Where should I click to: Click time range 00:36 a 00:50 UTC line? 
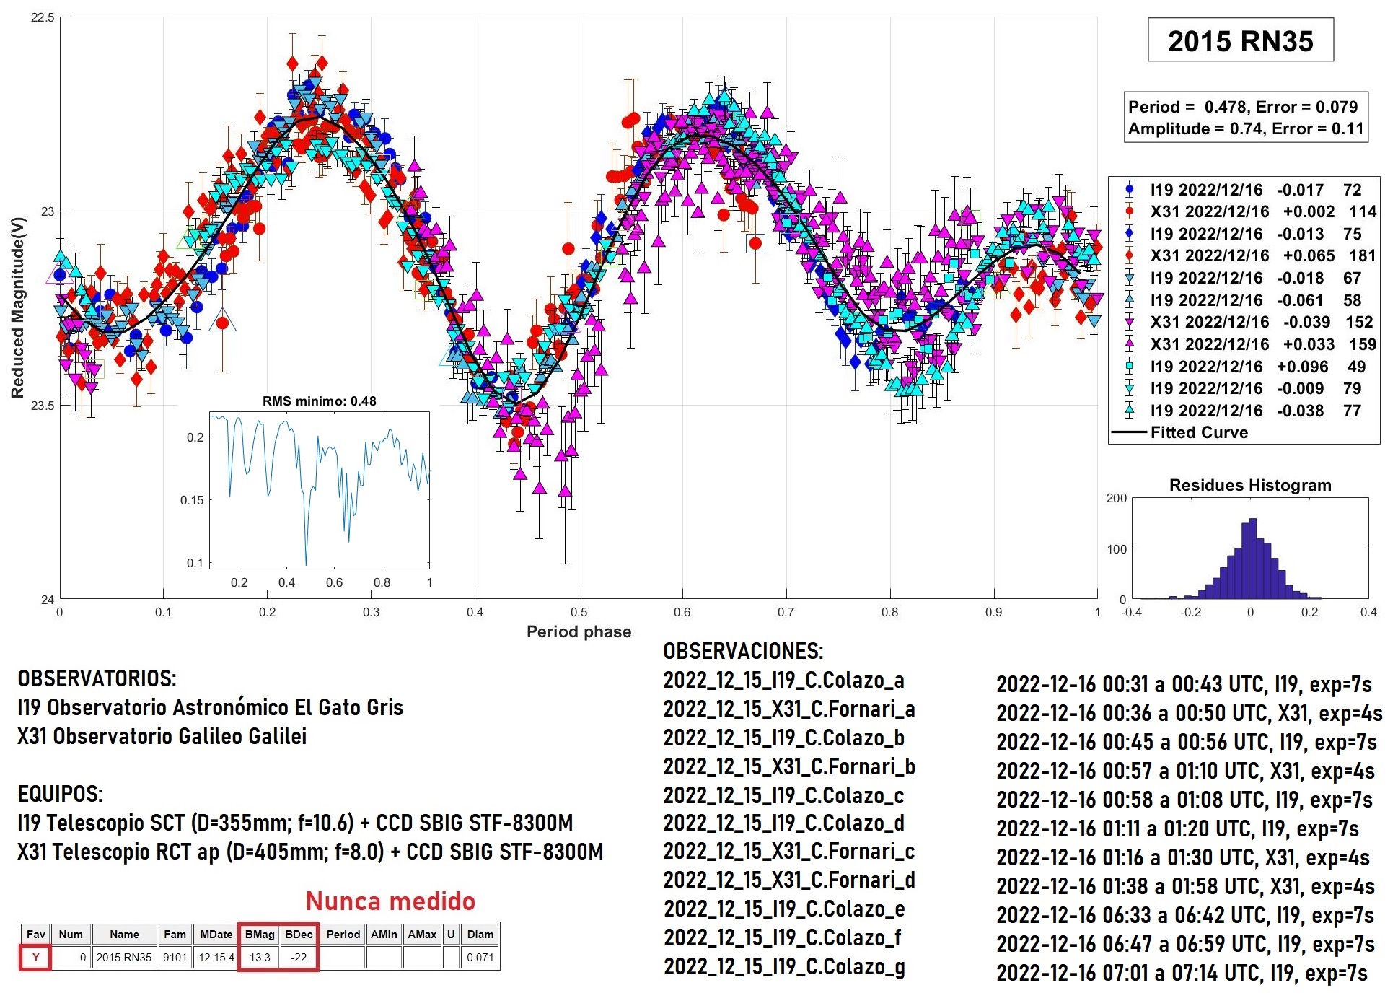pyautogui.click(x=1190, y=713)
